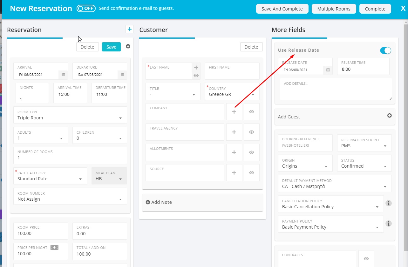Add a source with plus button
Viewport: 408px width, 267px height.
click(x=234, y=173)
